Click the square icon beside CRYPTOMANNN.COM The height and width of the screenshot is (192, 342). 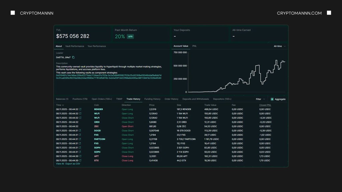(329, 13)
